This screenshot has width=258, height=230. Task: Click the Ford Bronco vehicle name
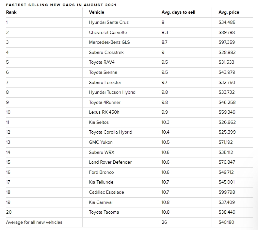coord(101,172)
